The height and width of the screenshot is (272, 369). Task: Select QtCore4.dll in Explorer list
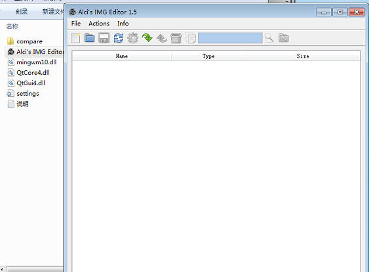pyautogui.click(x=33, y=73)
